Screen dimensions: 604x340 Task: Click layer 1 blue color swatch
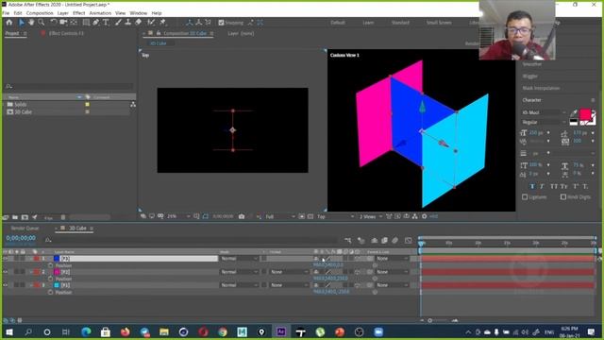tap(57, 259)
